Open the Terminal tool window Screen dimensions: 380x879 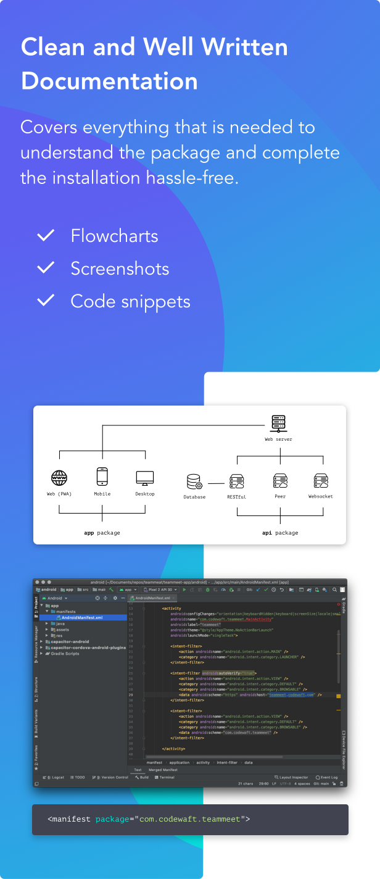(x=165, y=777)
